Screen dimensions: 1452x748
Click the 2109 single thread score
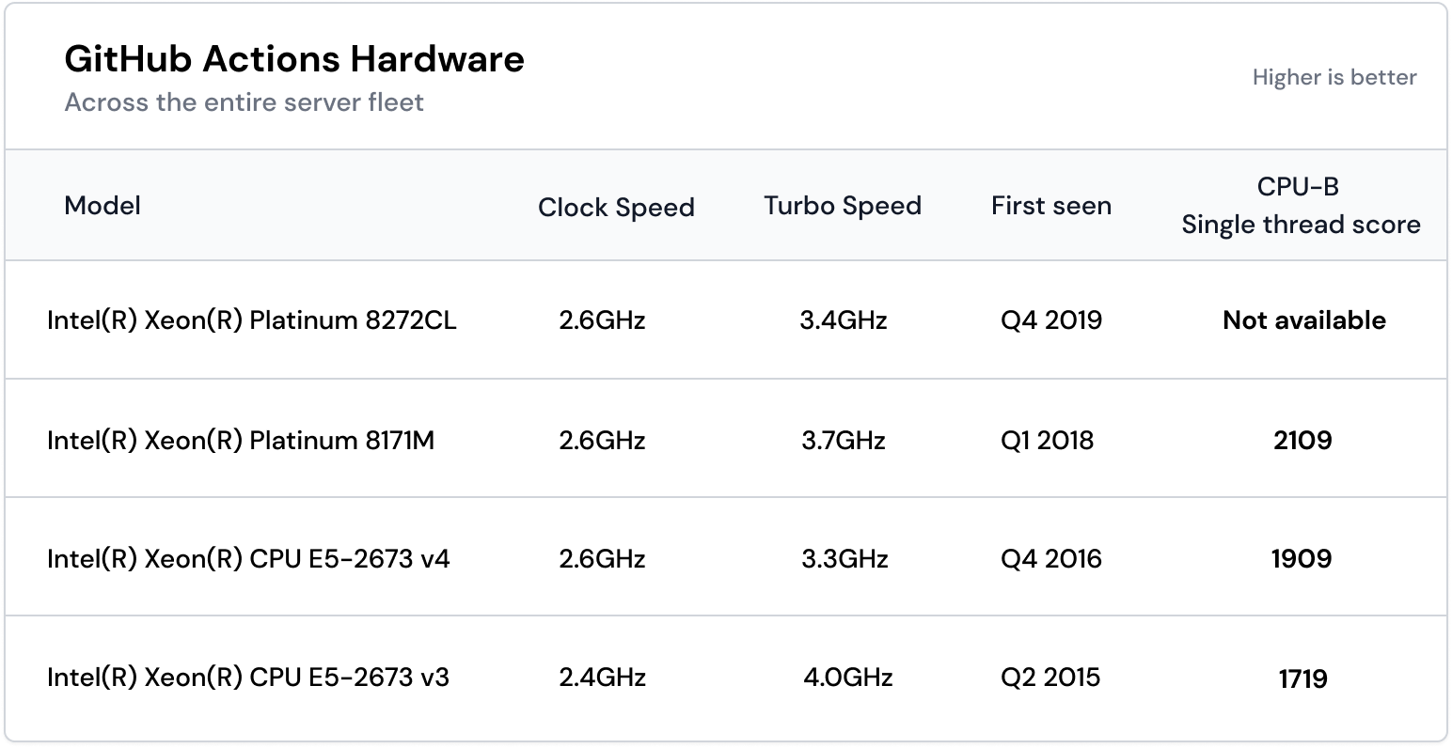(1302, 440)
